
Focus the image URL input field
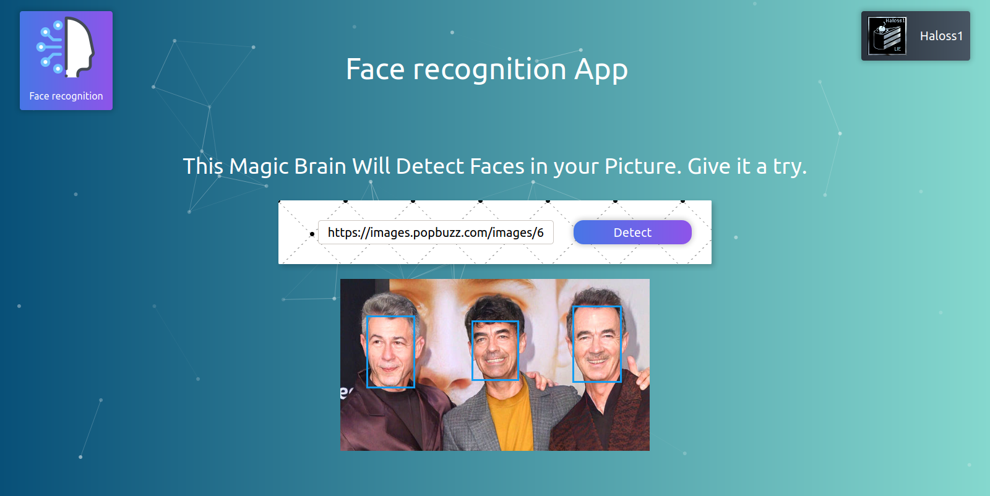tap(436, 233)
